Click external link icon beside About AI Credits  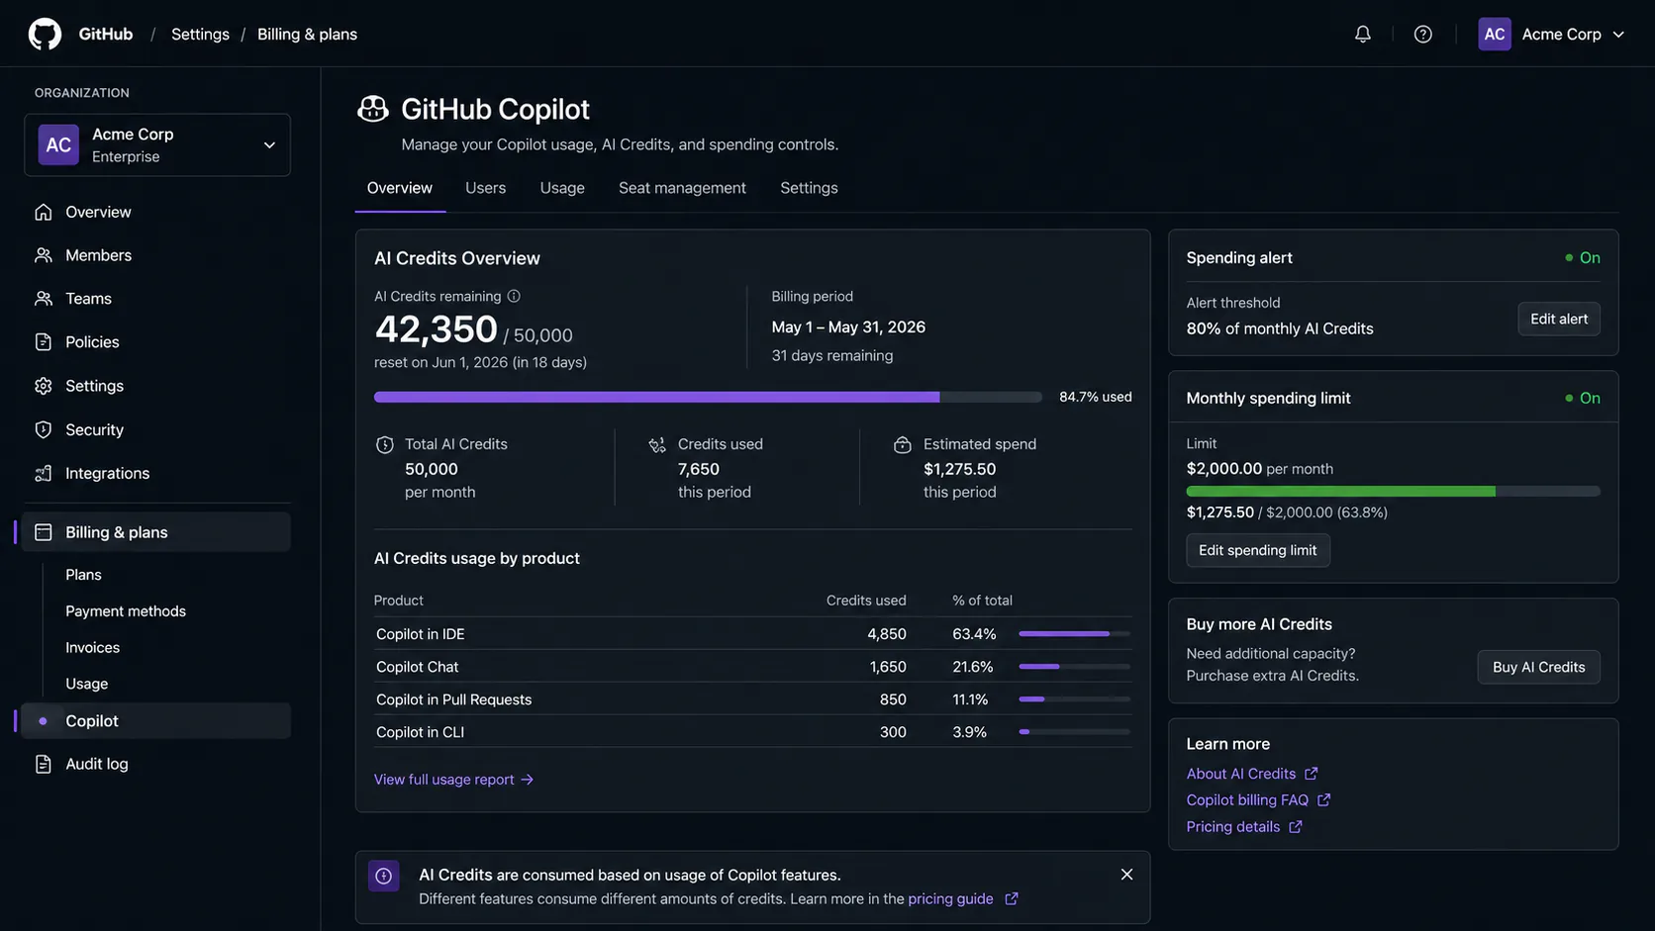(x=1311, y=774)
